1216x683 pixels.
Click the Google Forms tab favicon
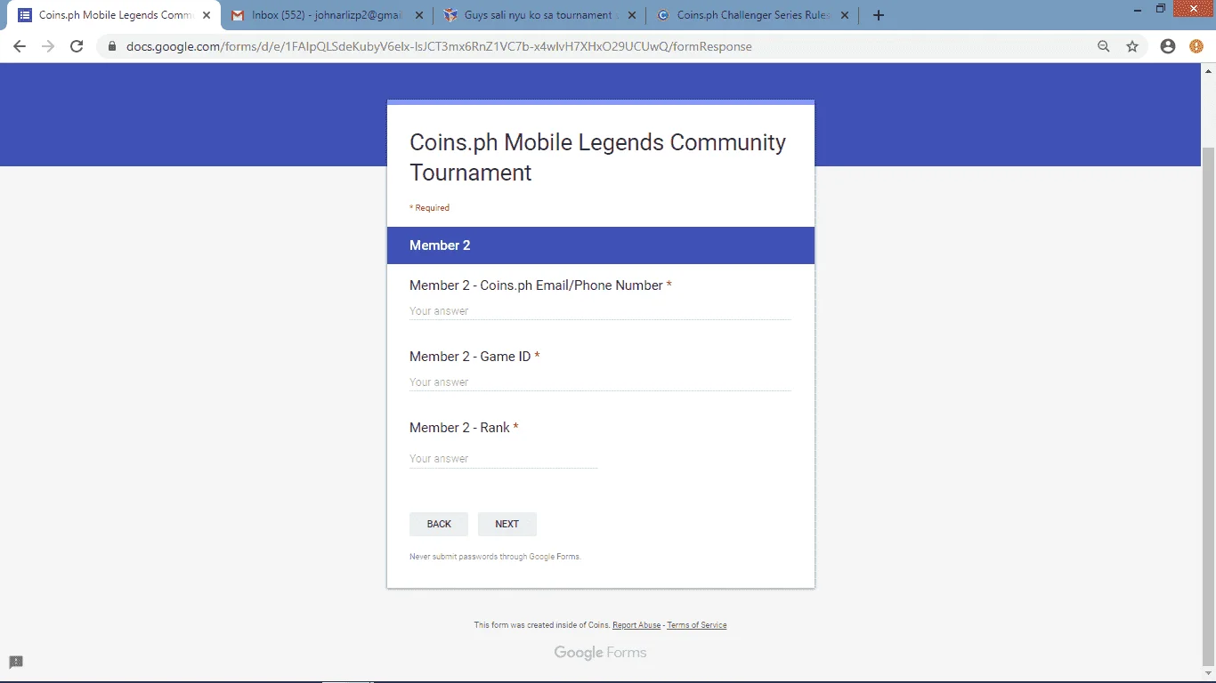click(x=25, y=15)
